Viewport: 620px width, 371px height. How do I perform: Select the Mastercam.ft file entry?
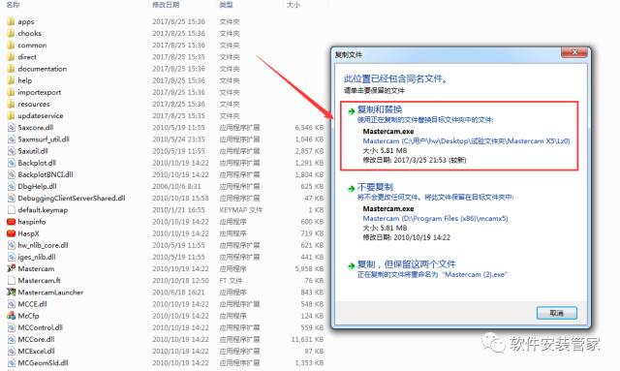tap(40, 280)
